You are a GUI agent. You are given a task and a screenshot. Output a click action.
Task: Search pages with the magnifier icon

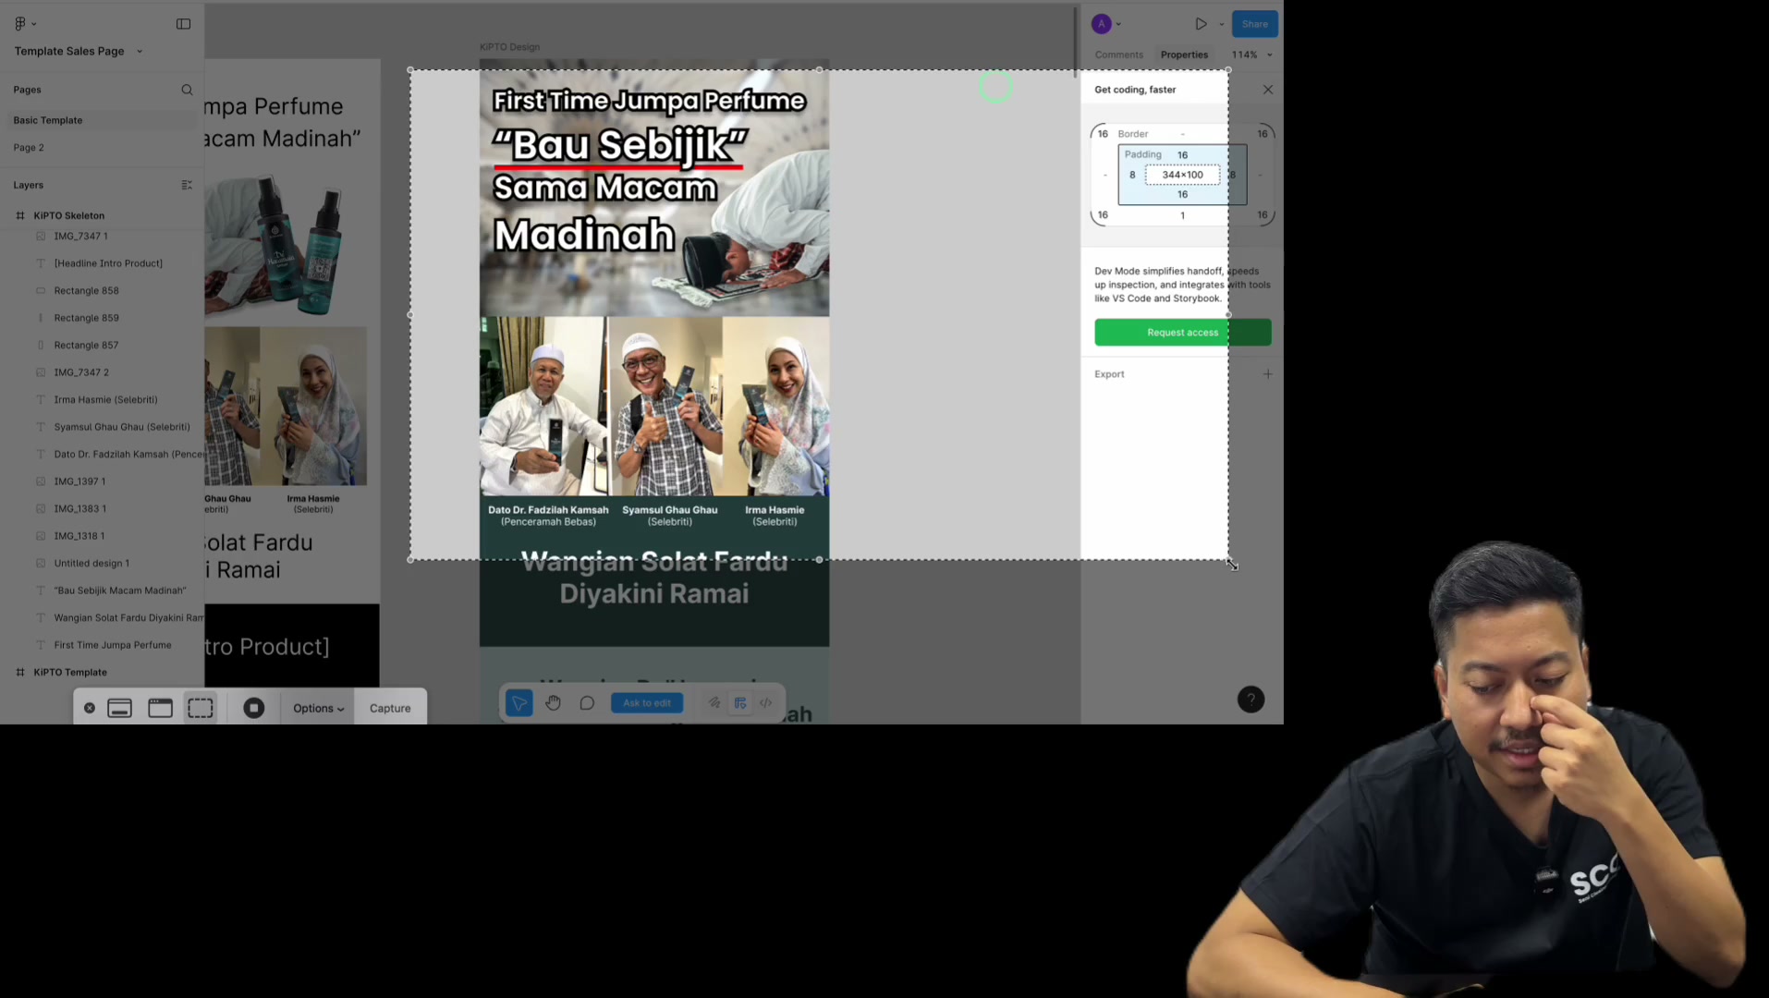(187, 90)
